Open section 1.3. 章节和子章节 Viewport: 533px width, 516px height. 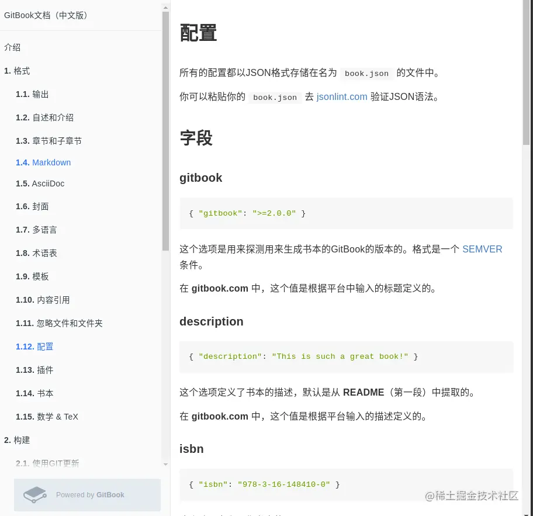49,141
